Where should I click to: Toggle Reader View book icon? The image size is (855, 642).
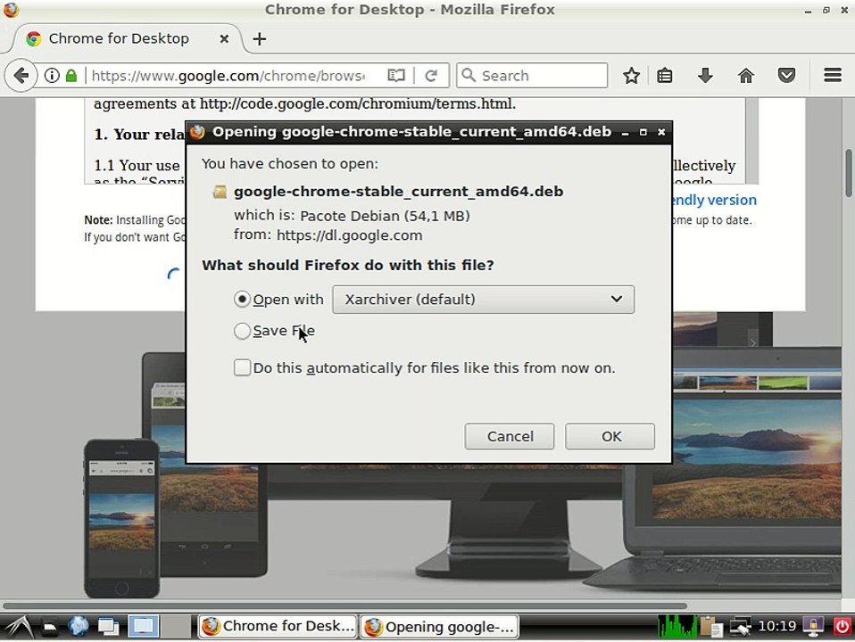[396, 75]
